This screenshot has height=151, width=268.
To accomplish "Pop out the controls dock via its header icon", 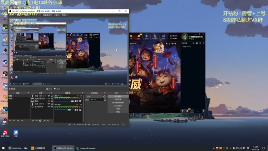I will [127, 93].
